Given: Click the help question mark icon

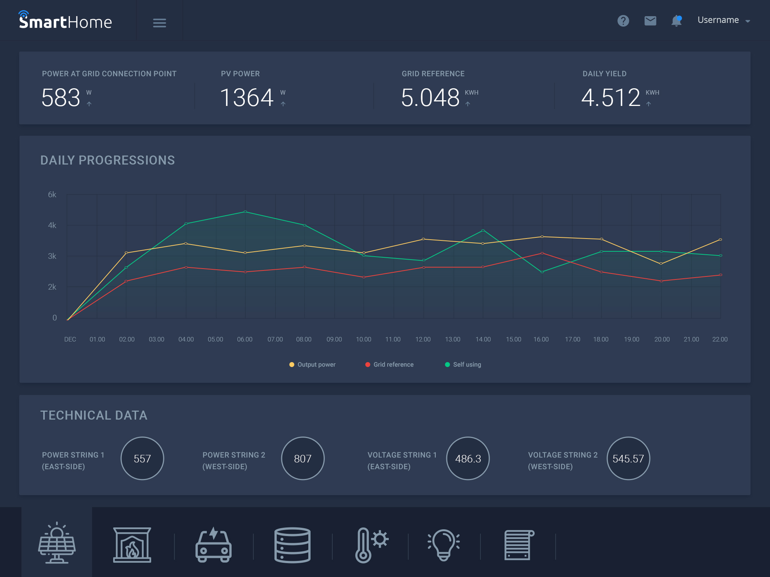Looking at the screenshot, I should [x=623, y=21].
